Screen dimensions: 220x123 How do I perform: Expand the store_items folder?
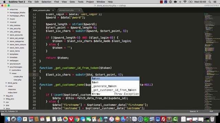coord(8,51)
